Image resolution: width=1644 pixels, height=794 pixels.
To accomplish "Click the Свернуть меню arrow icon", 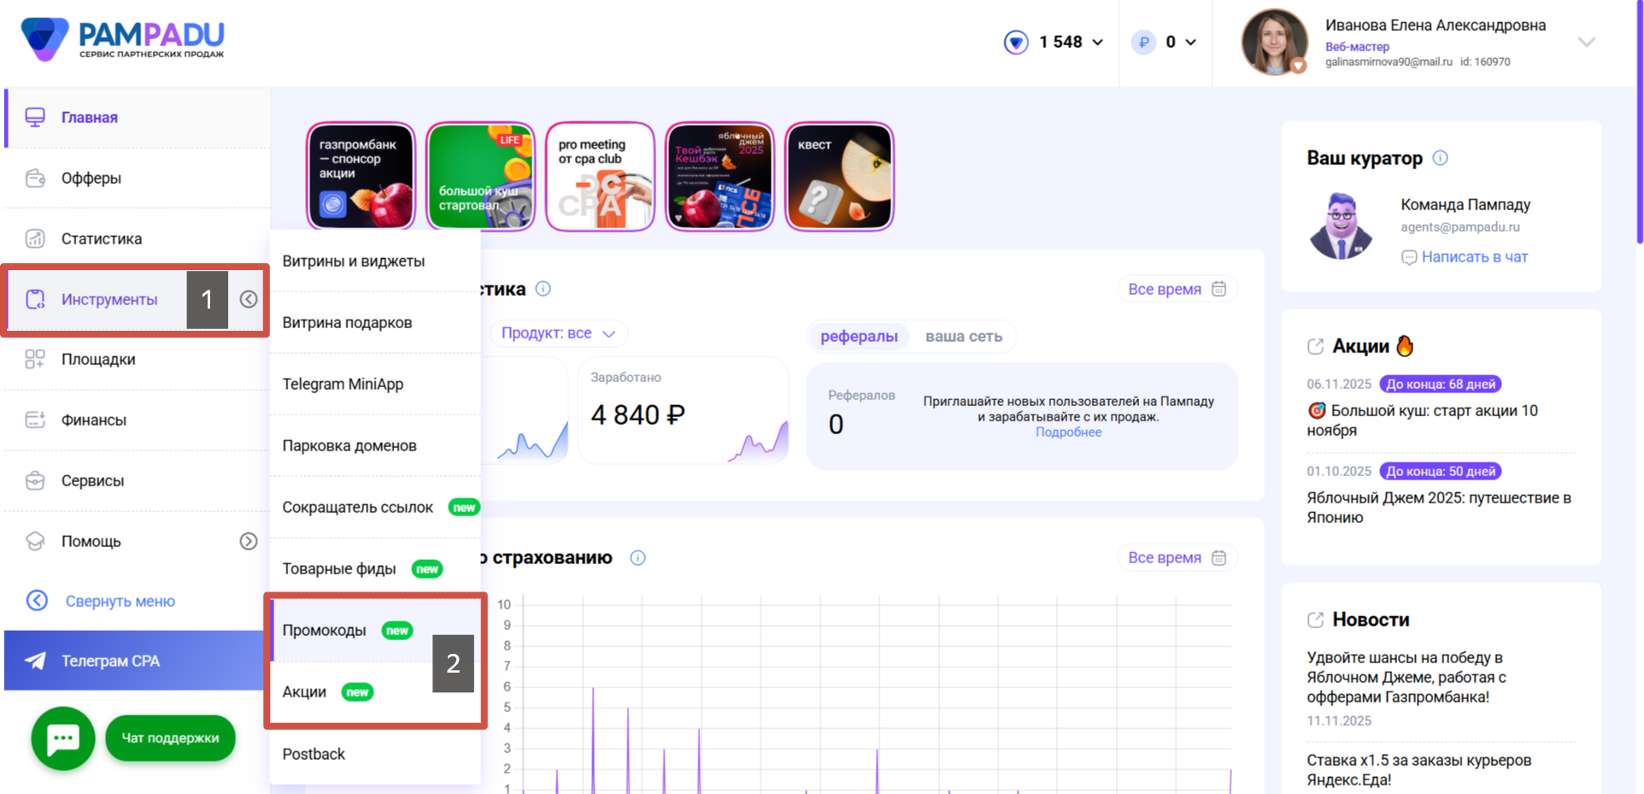I will [37, 601].
